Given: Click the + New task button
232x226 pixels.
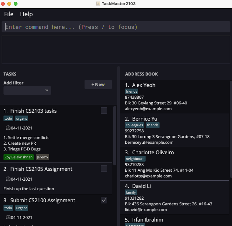Looking at the screenshot, I should [x=98, y=84].
